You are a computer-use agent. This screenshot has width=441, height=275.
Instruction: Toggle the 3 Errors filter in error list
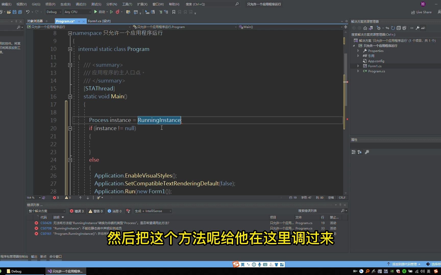click(x=77, y=211)
